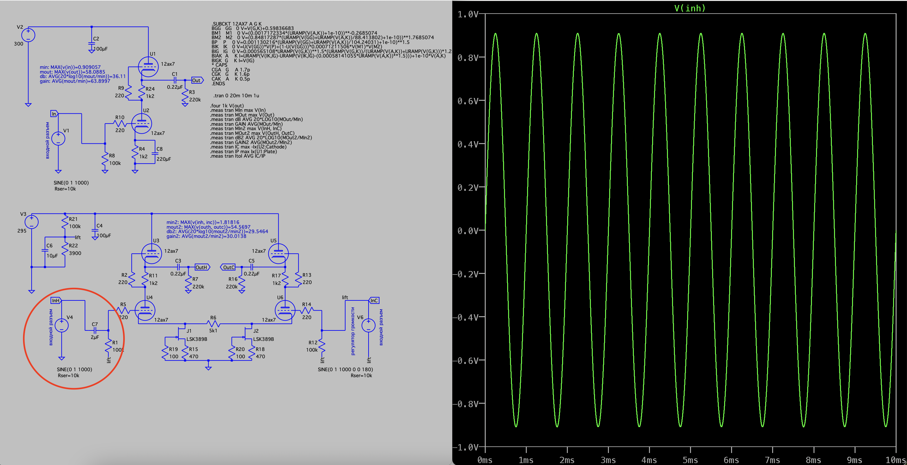This screenshot has width=907, height=465.
Task: Select the U2 12ax7 triode symbol
Action: point(141,124)
